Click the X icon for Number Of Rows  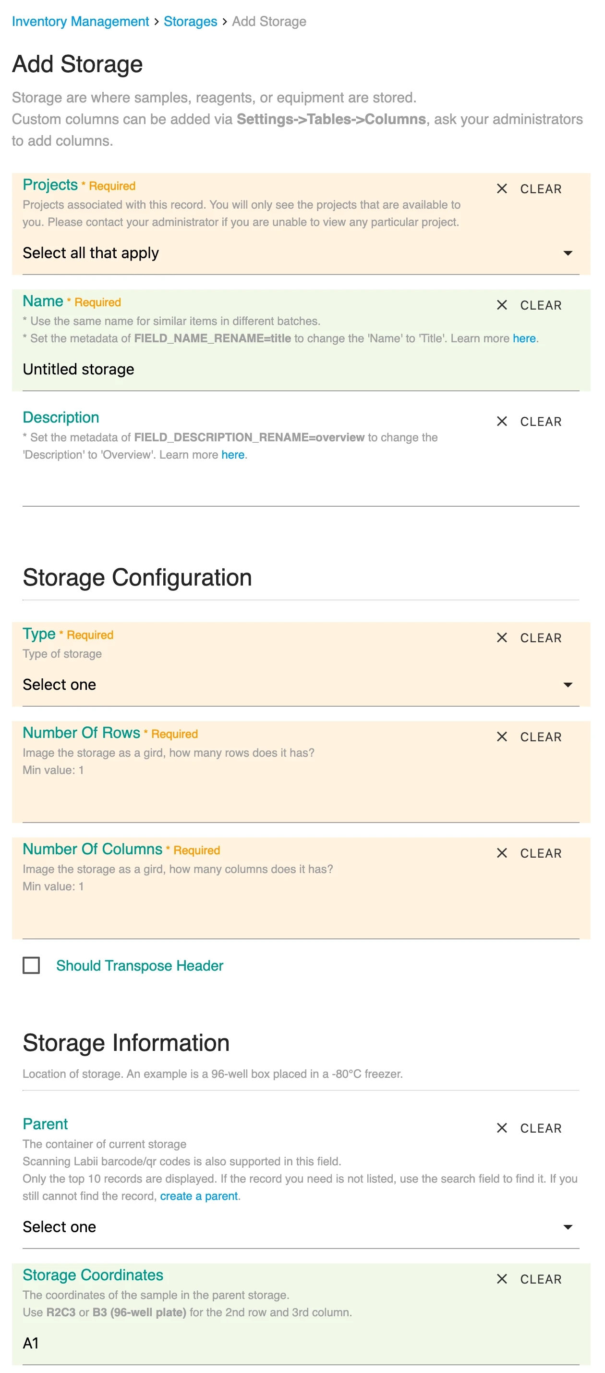click(x=501, y=736)
